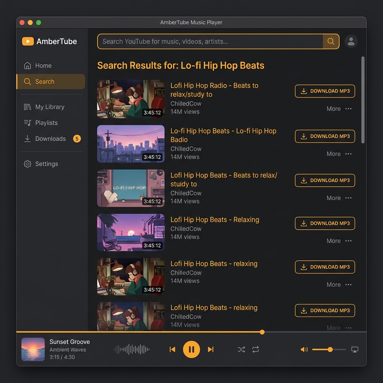
Task: Download MP3 for Lofi Hip Hop Radio
Action: click(325, 91)
